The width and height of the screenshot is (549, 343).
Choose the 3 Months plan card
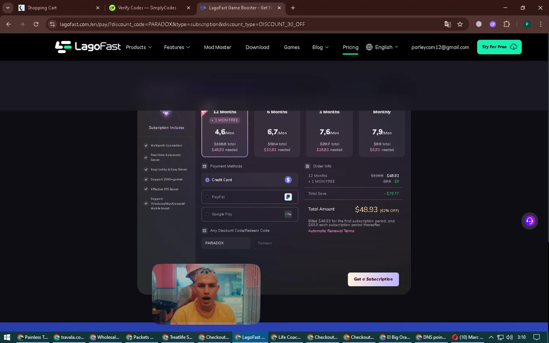(329, 133)
